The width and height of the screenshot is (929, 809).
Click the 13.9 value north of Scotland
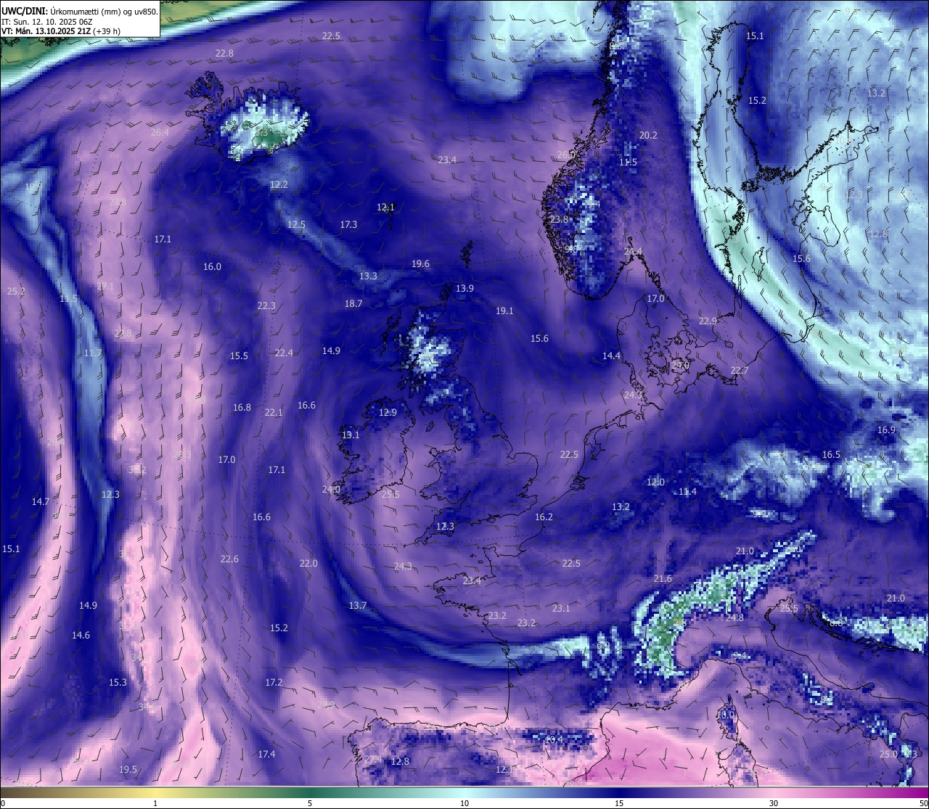point(464,288)
